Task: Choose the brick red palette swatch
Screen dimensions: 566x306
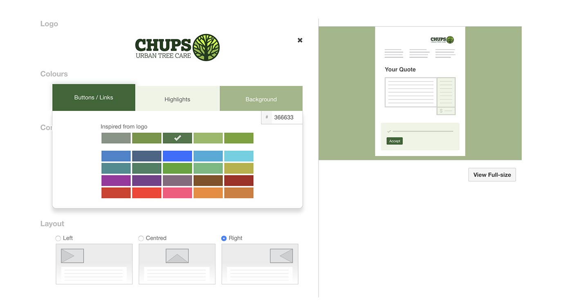Action: click(116, 193)
